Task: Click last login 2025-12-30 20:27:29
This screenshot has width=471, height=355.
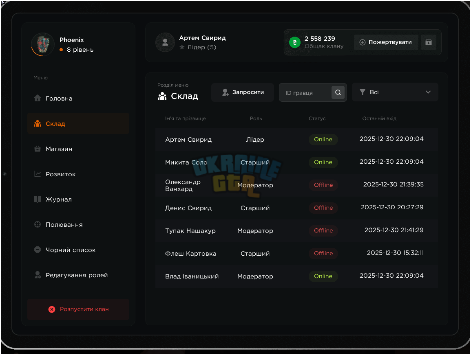Action: pos(392,207)
